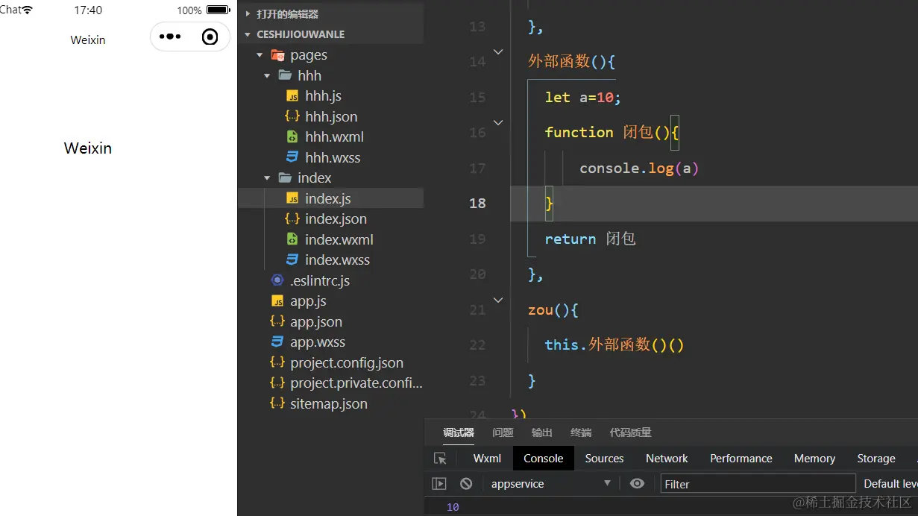Select the Console devtools tab
Screen dimensions: 918x516
pyautogui.click(x=543, y=459)
